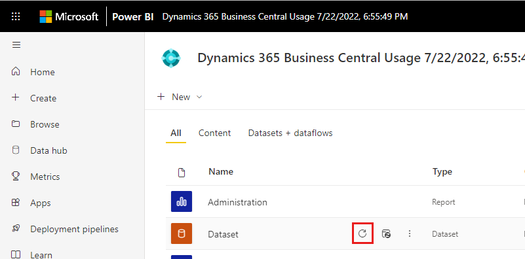
Task: Switch to the Datasets + dataflows tab
Action: point(290,133)
